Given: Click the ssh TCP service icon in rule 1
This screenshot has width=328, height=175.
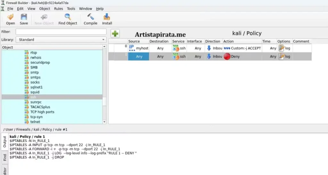Looking at the screenshot, I should click(176, 56).
